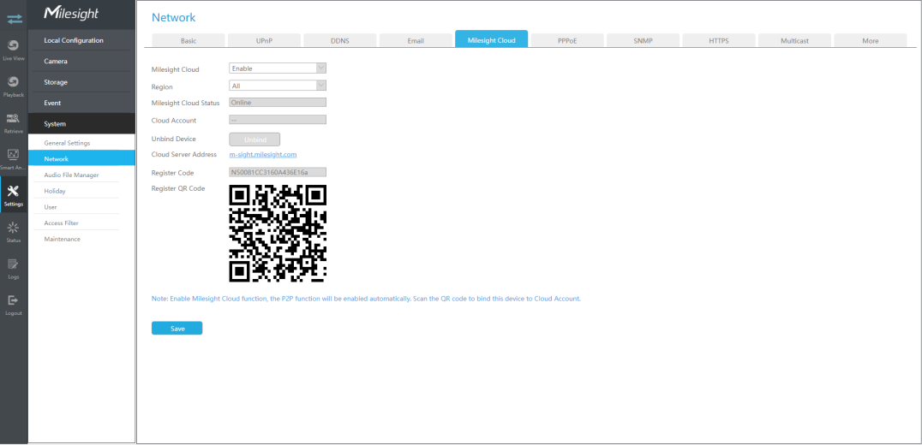Click the Network page heading

[x=173, y=18]
